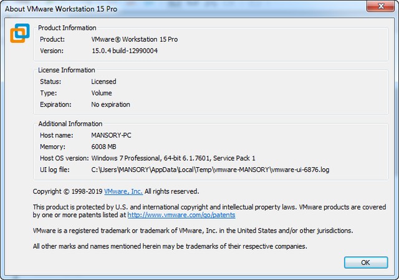Open the VMware, Inc. hyperlink
399x280 pixels.
tap(123, 191)
